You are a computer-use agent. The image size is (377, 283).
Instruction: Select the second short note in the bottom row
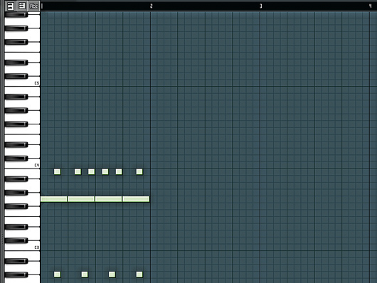(85, 274)
